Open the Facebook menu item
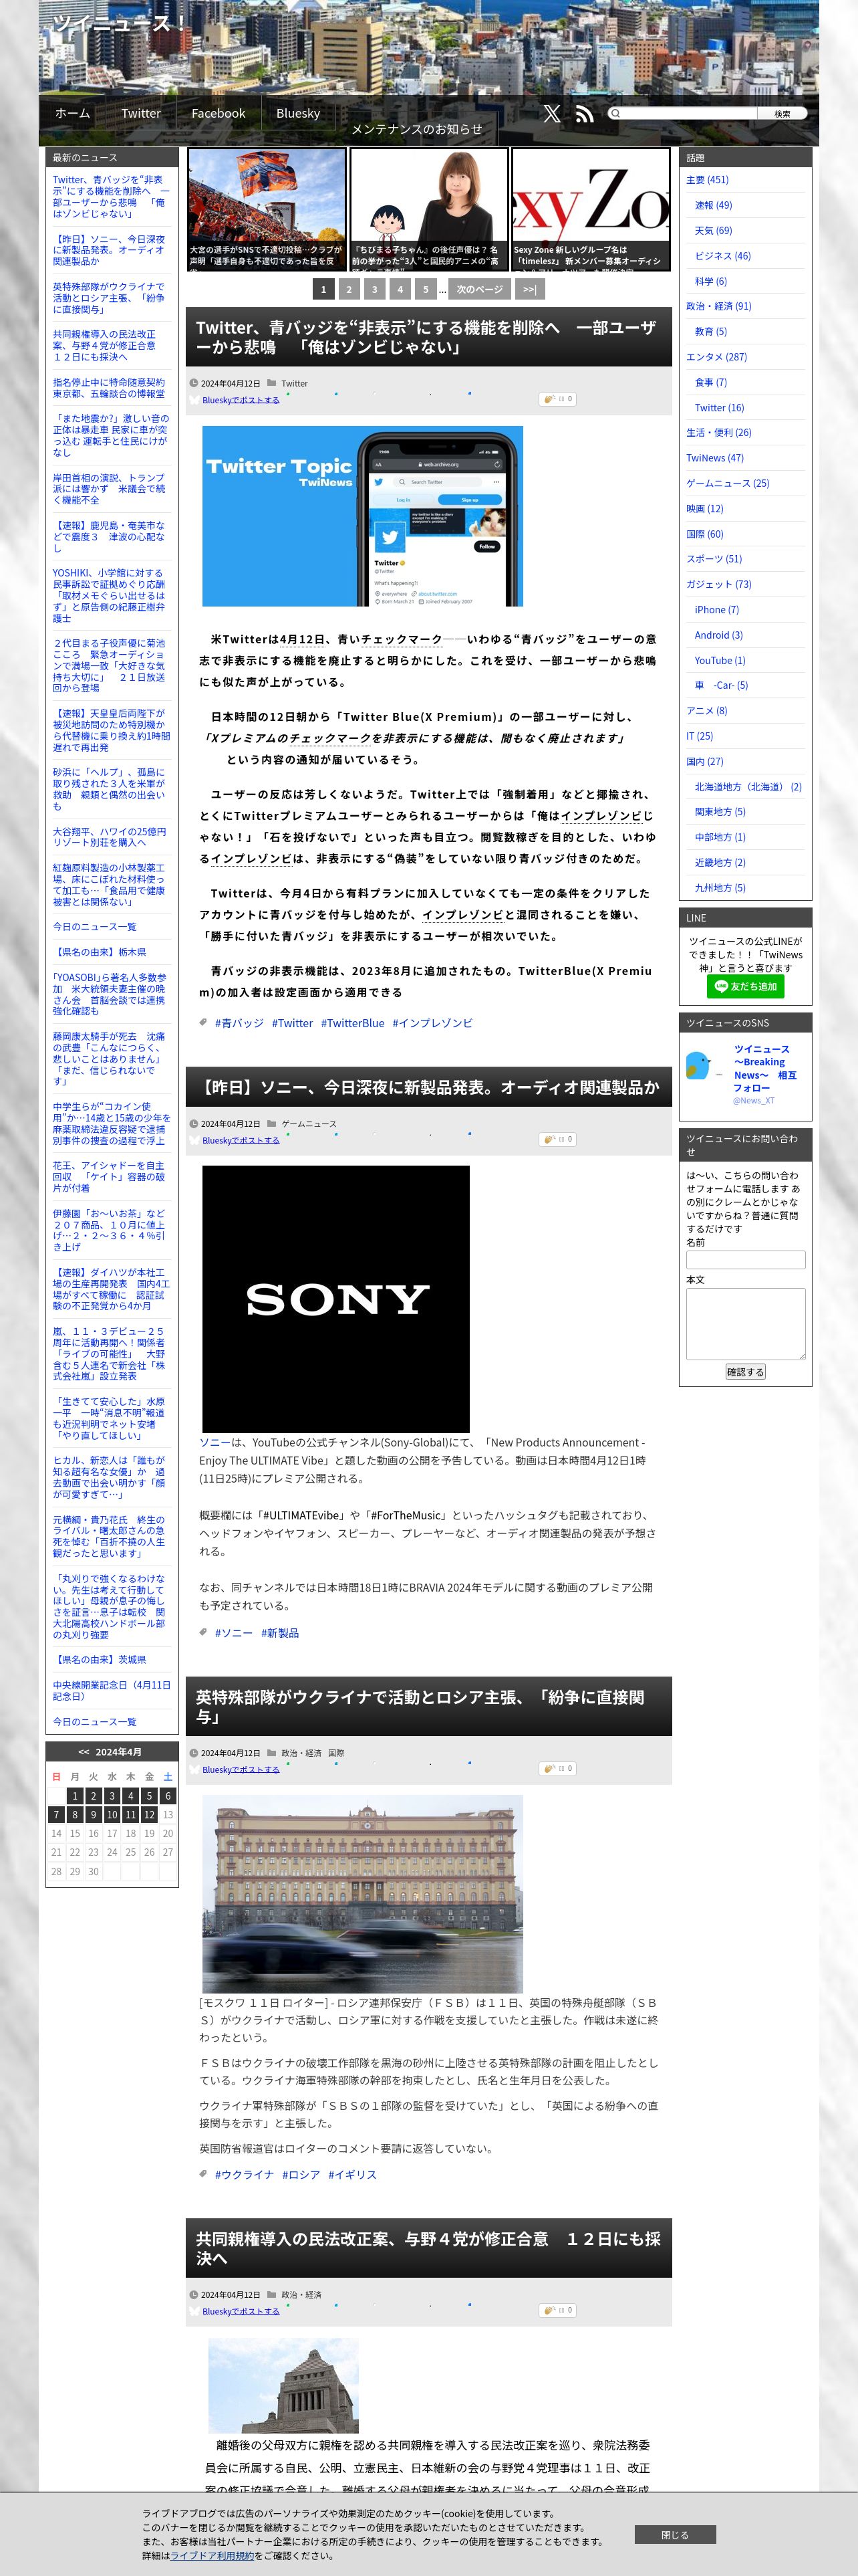This screenshot has width=858, height=2576. tap(219, 113)
